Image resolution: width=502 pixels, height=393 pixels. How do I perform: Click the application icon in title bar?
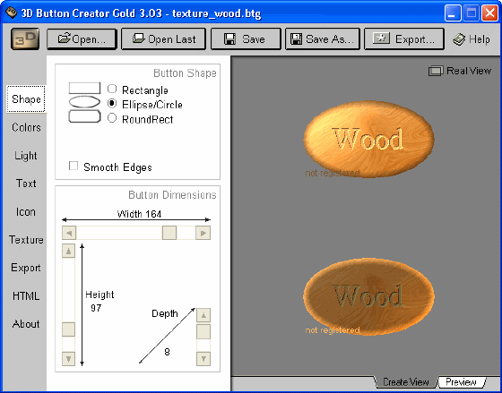coord(11,13)
